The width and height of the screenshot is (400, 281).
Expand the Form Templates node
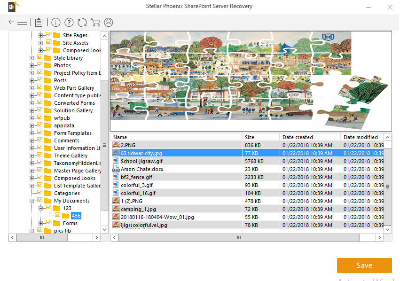pos(31,133)
